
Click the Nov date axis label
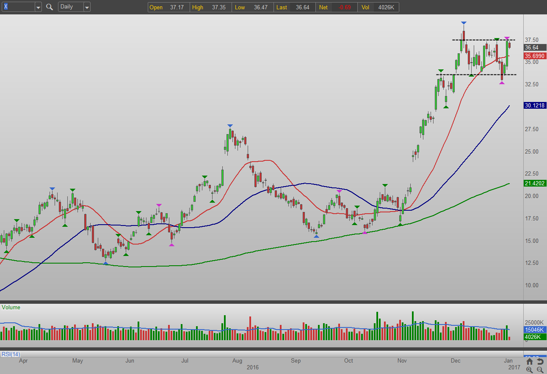tap(402, 361)
